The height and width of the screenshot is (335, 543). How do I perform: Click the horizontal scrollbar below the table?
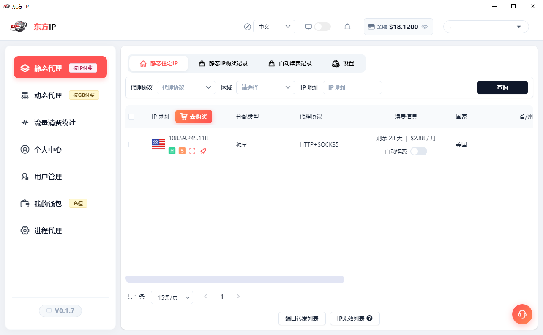click(x=234, y=279)
